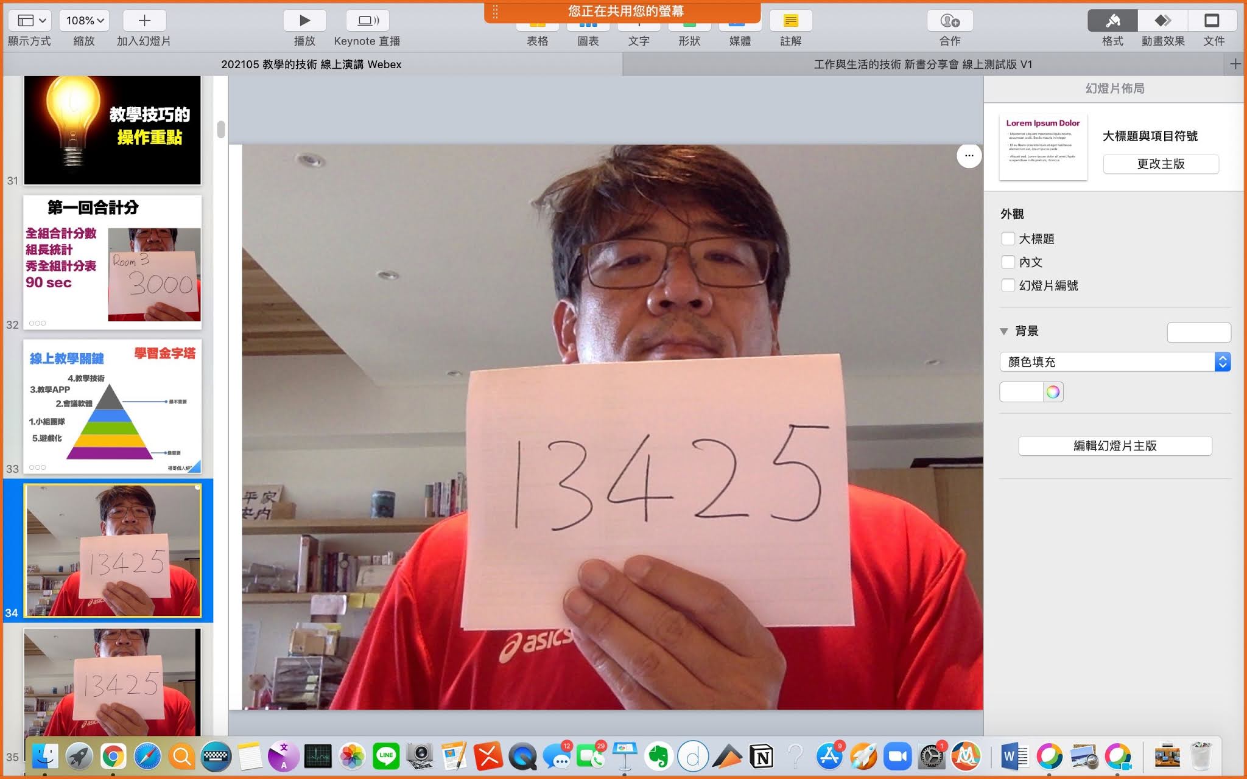The image size is (1247, 779).
Task: Click the 編輯幻燈片主版 edit master button
Action: [x=1114, y=445]
